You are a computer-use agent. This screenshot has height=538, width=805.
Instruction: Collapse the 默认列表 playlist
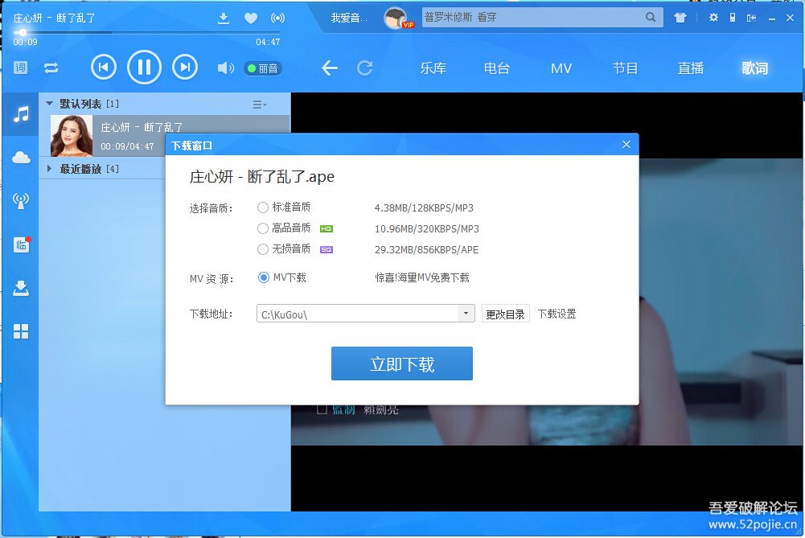click(x=49, y=103)
